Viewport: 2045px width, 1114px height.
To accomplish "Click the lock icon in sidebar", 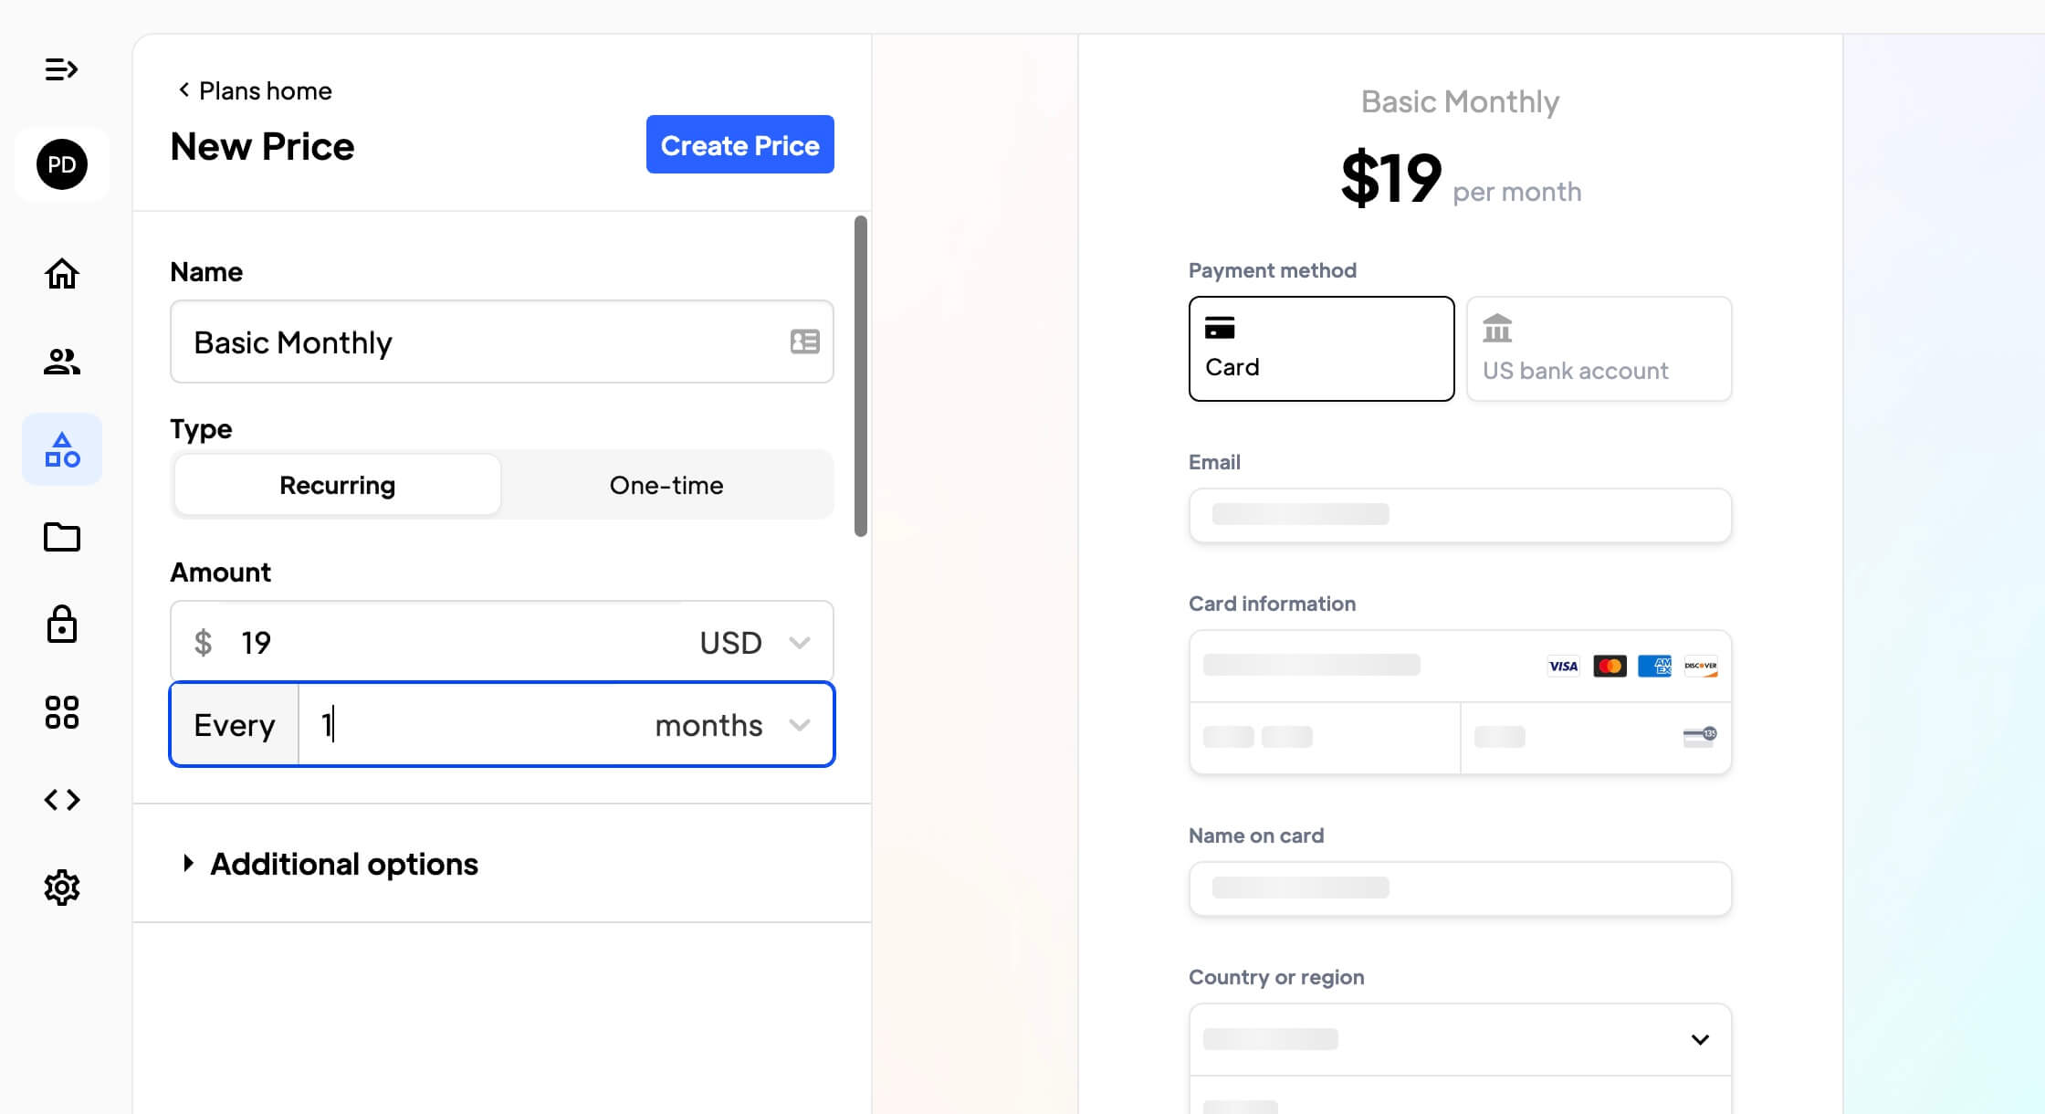I will point(62,625).
